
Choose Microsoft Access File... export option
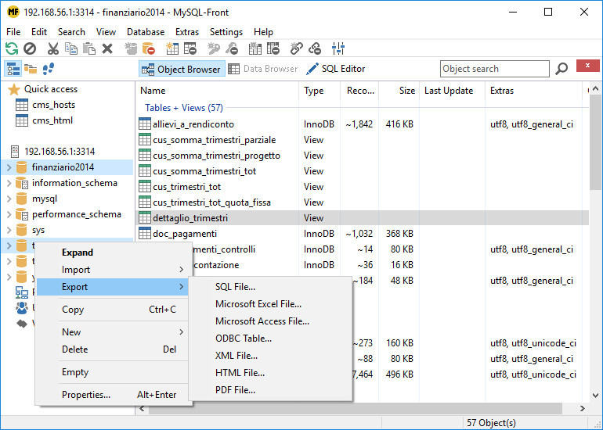coord(270,321)
